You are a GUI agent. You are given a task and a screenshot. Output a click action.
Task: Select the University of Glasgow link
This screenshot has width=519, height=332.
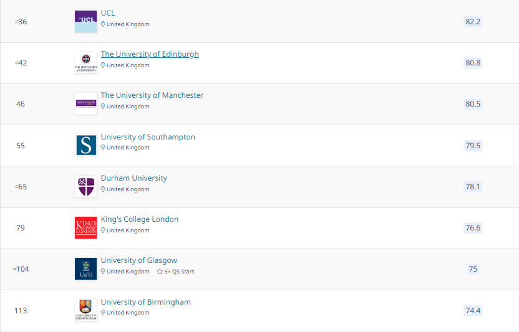(139, 260)
